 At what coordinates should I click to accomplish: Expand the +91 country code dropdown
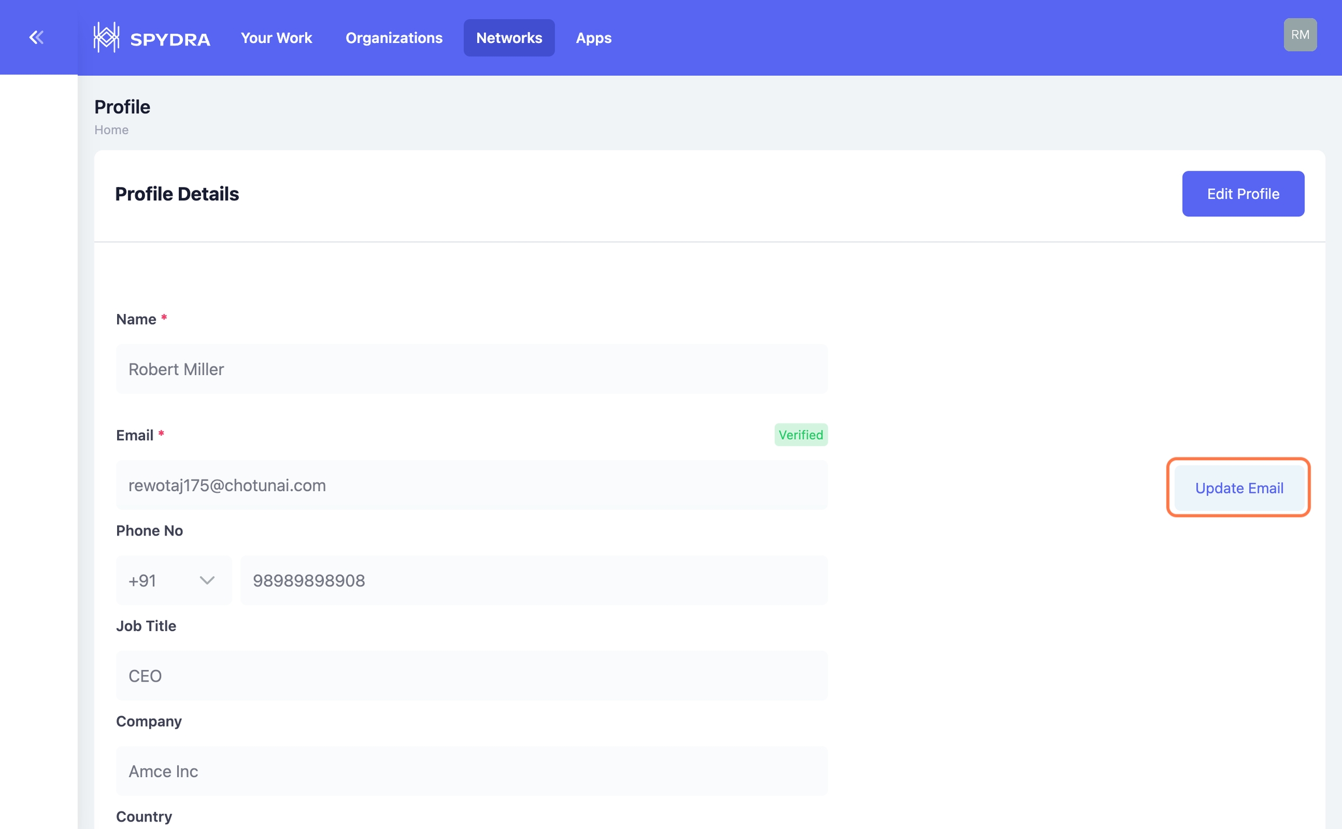click(x=173, y=580)
